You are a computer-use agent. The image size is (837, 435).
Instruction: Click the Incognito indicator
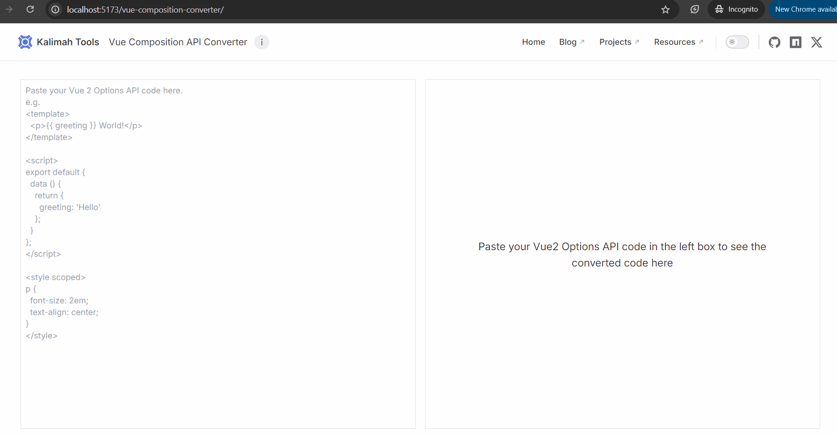click(x=736, y=9)
